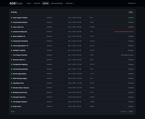Viewport: 145px width, 119px height.
Task: Go to the Next page
Action: coord(131,111)
